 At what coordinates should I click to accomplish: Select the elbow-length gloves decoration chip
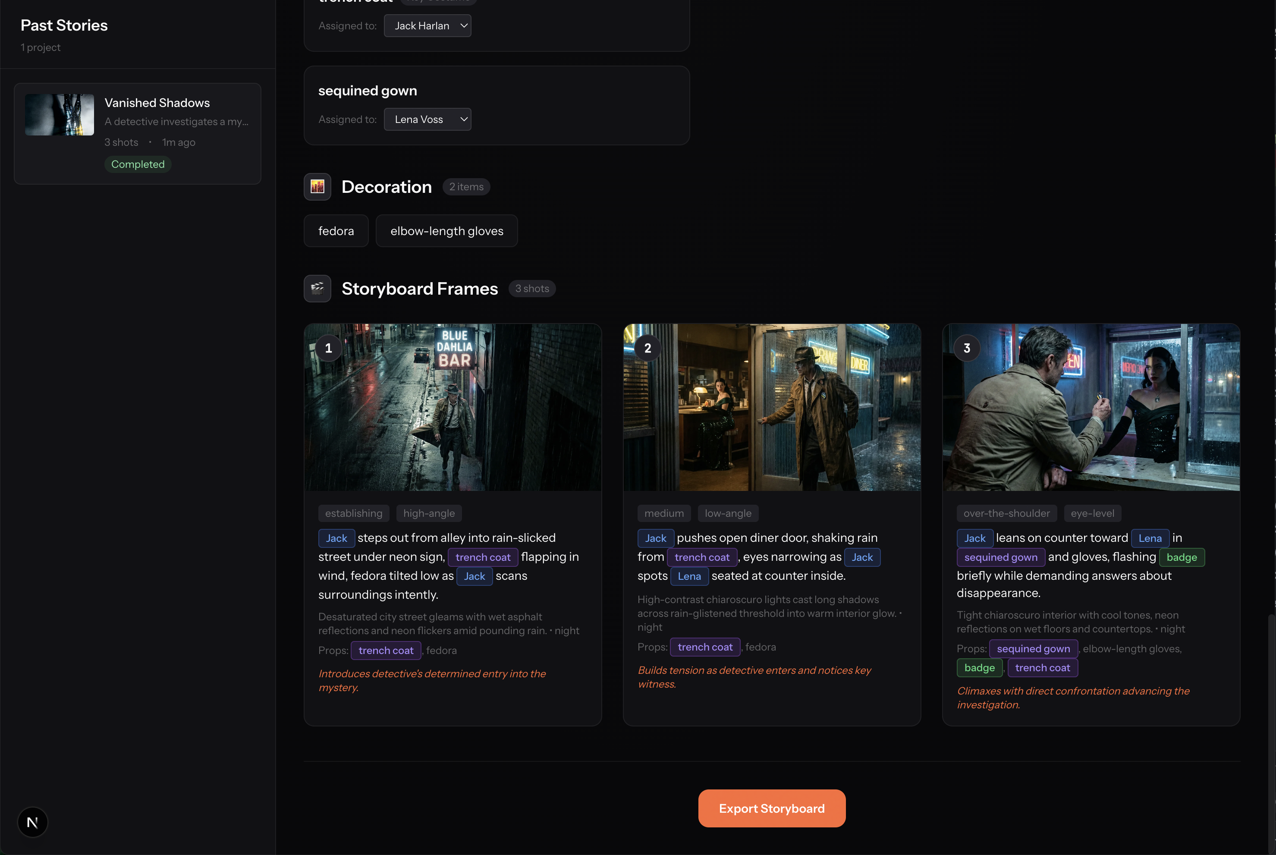[x=446, y=231]
